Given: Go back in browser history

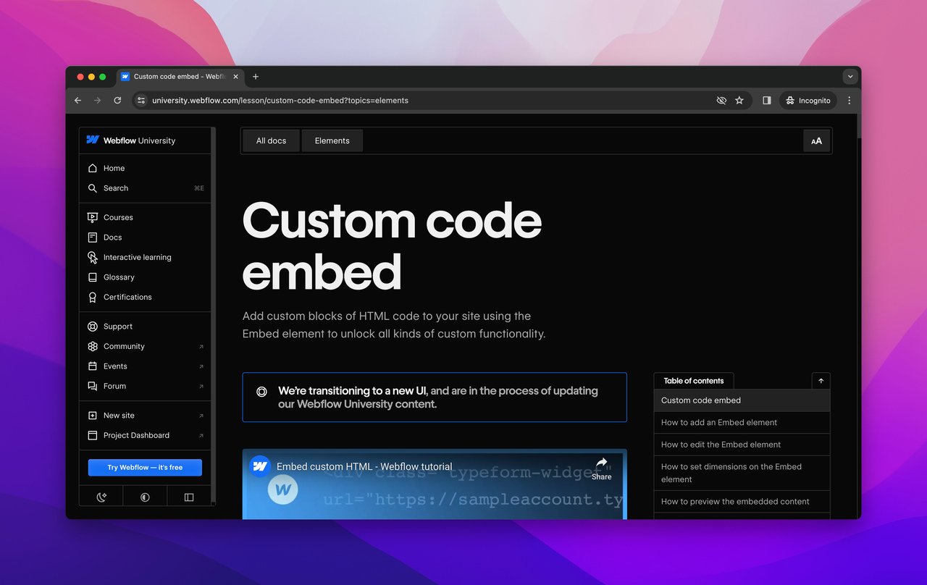Looking at the screenshot, I should (x=78, y=101).
